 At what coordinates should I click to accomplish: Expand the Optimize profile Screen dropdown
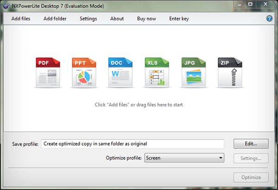184,158
